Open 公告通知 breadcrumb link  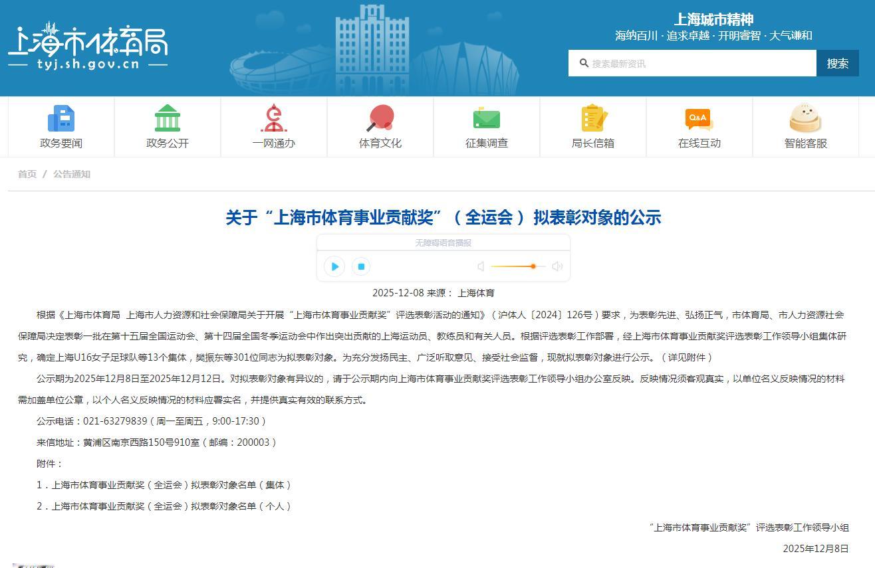[x=72, y=174]
